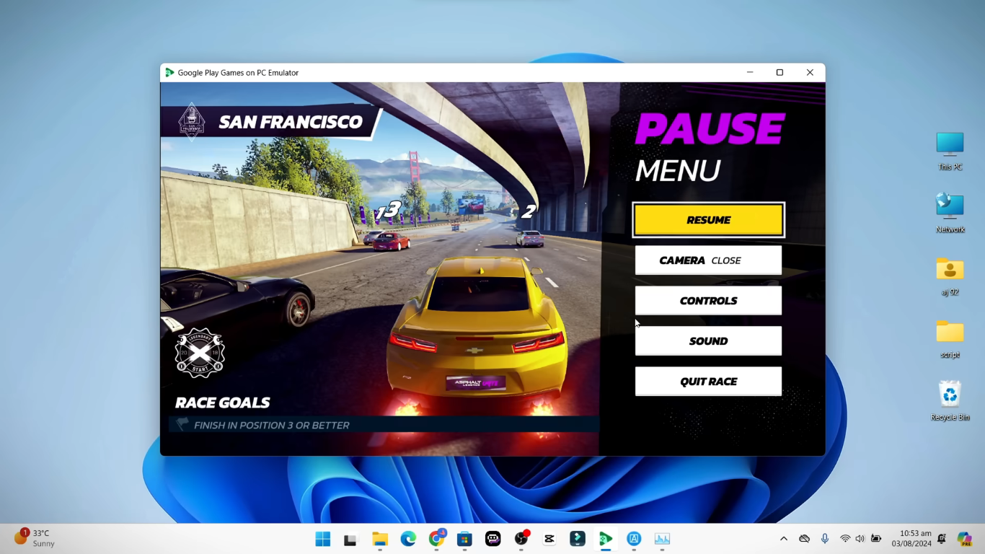
Task: Click the race goal flag icon
Action: 182,425
